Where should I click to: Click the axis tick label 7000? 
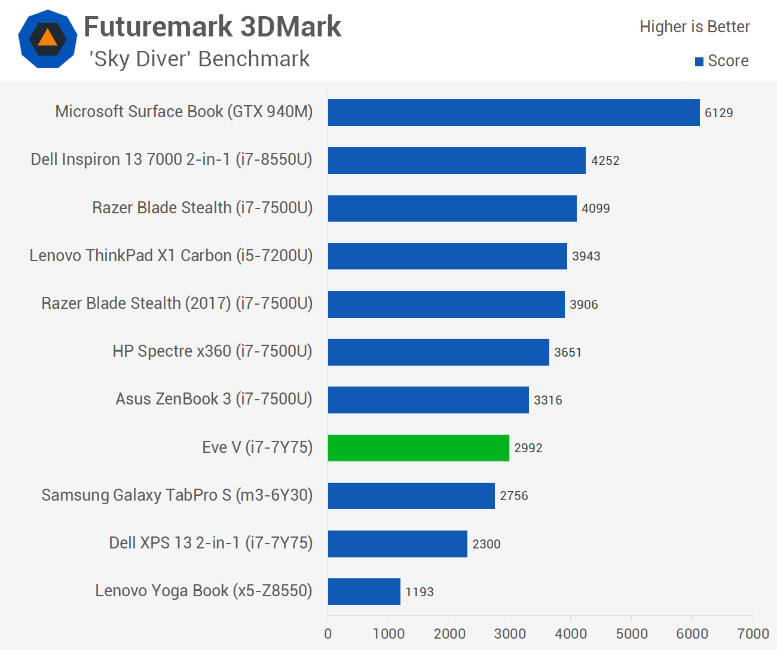pos(753,634)
